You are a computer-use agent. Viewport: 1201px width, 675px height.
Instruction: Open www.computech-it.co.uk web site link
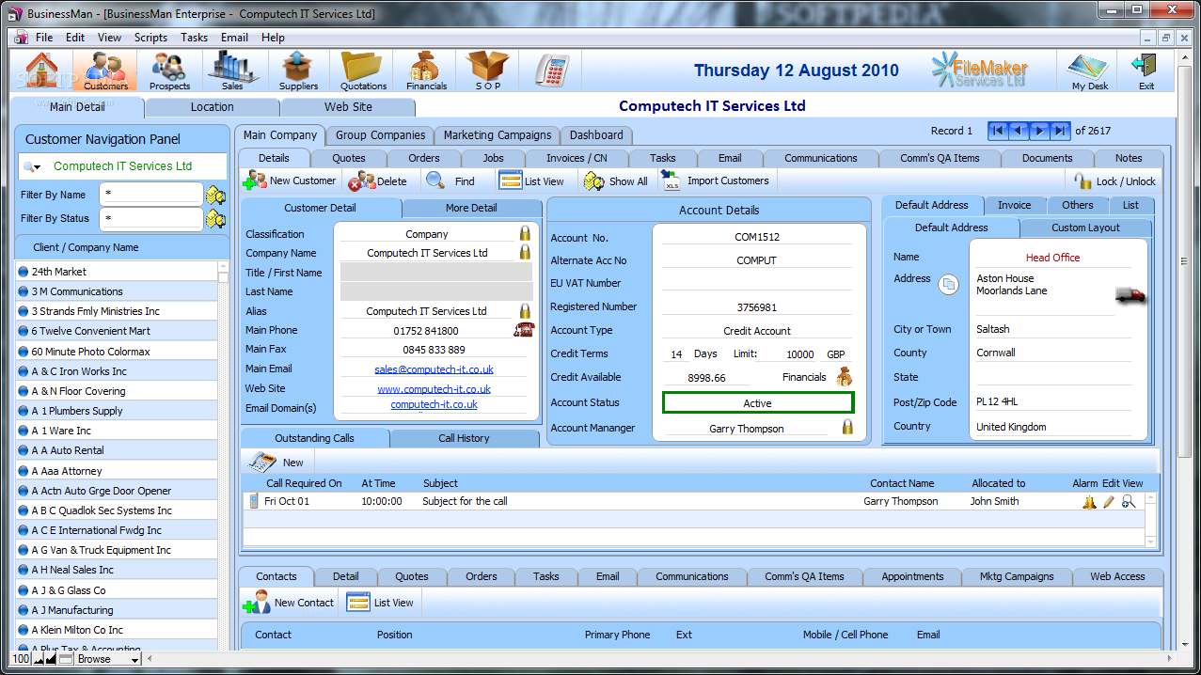coord(434,389)
